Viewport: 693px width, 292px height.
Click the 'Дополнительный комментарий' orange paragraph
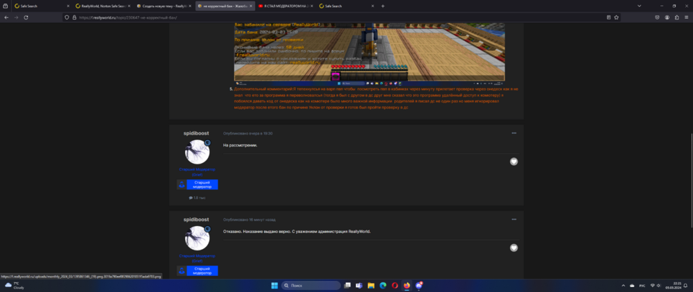(376, 98)
